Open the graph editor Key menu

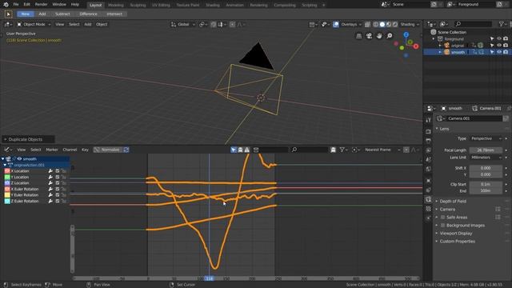(x=85, y=150)
